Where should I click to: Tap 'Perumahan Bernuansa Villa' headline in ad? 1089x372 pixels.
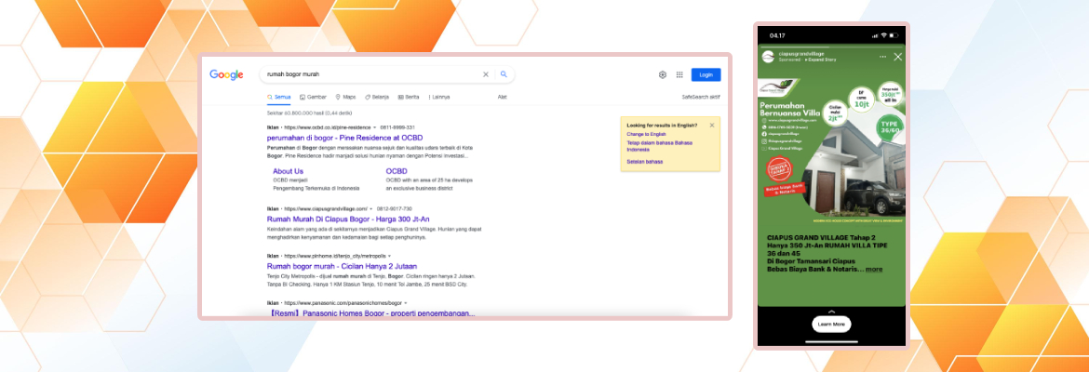789,110
